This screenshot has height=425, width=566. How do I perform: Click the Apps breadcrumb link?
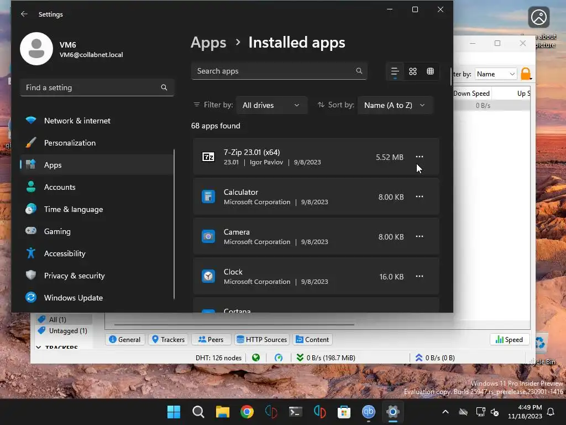(x=208, y=43)
